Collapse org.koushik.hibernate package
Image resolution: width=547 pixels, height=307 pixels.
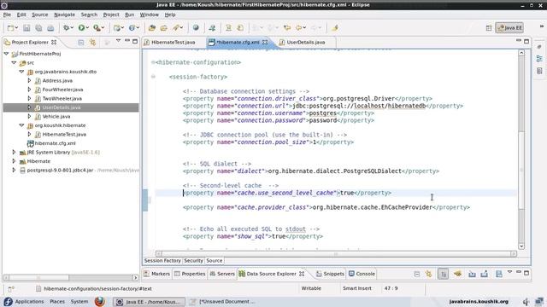21,125
